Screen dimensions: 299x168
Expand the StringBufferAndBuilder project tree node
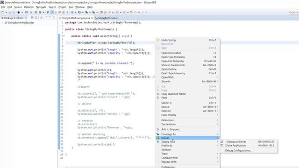coord(2,23)
